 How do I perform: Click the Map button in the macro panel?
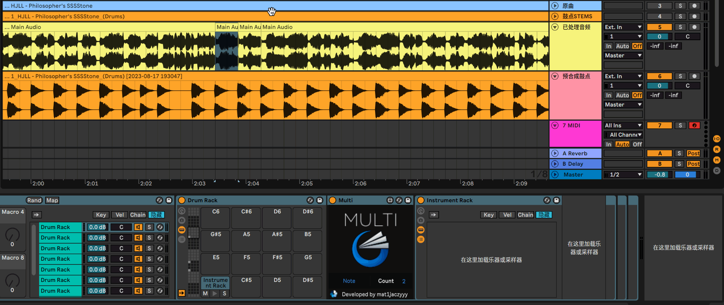[x=52, y=200]
